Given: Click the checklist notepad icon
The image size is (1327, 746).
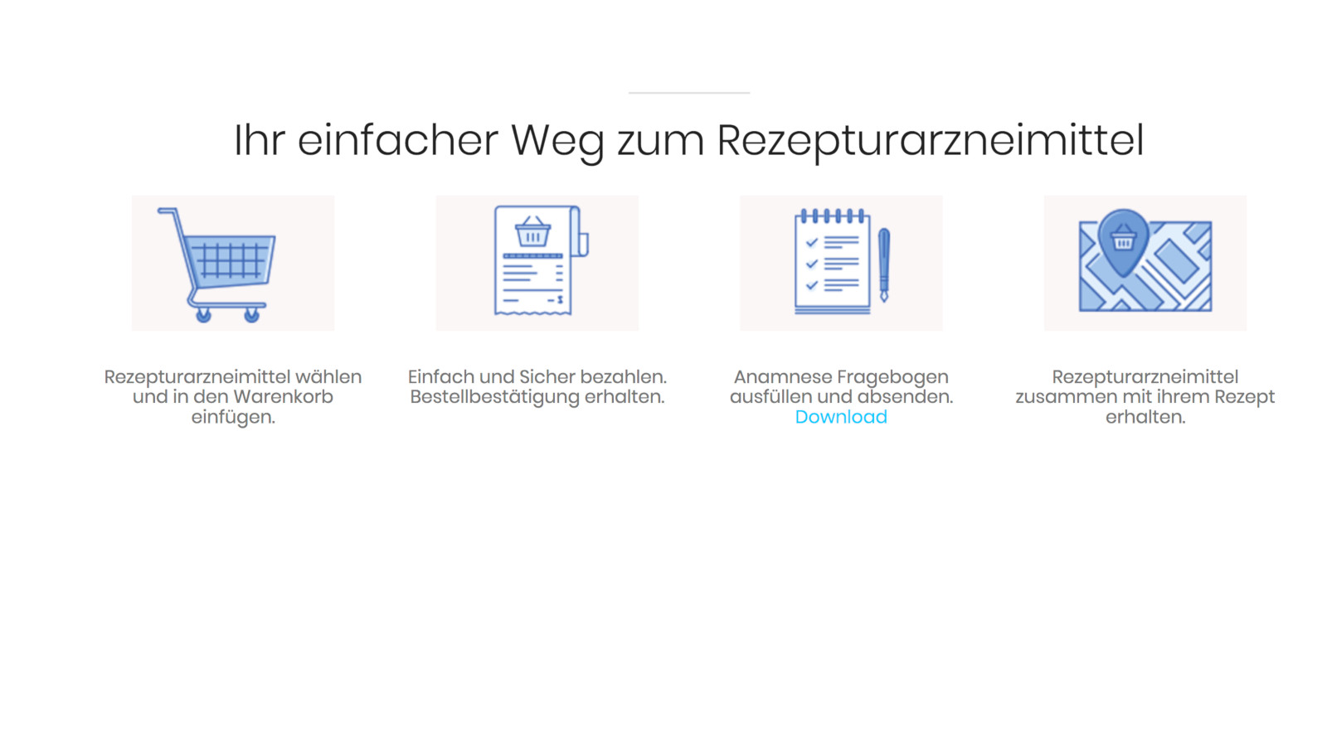Looking at the screenshot, I should (833, 263).
